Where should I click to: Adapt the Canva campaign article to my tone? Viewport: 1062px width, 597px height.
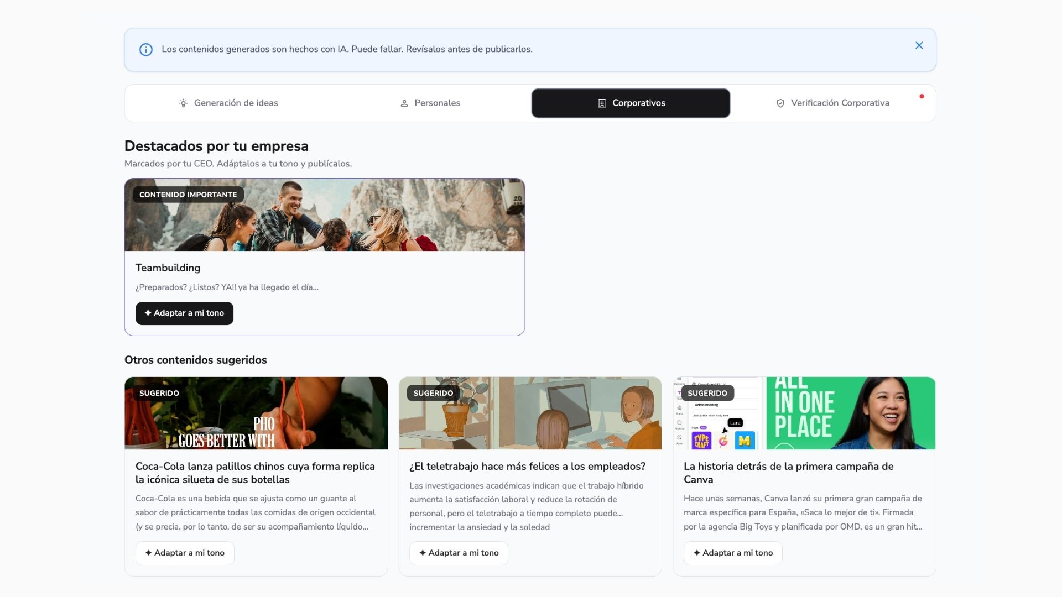tap(733, 553)
